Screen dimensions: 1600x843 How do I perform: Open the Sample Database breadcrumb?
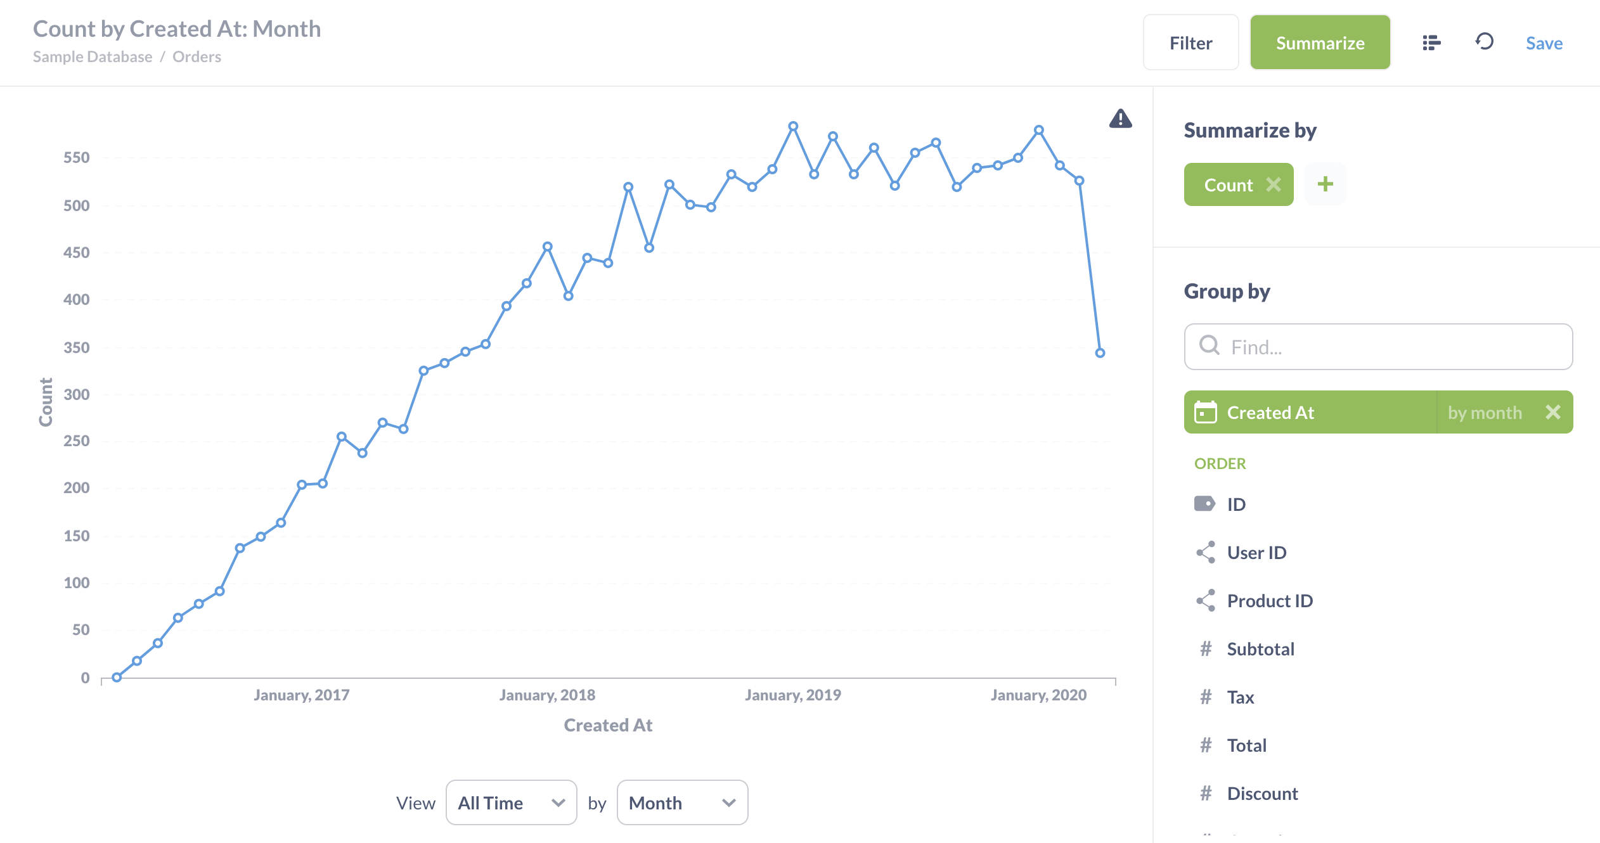(93, 57)
